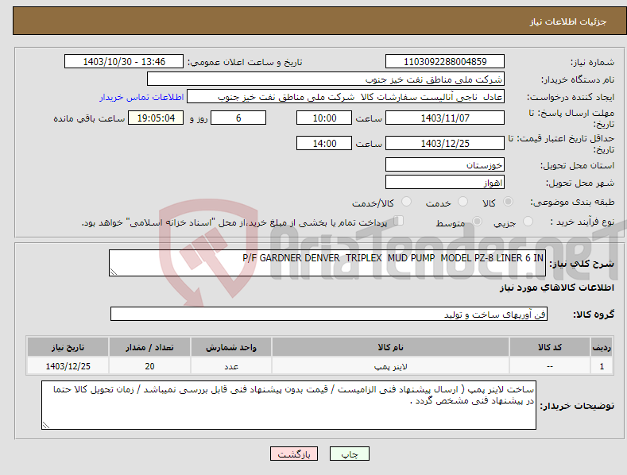Click the announcement date field 1403/10/30 - 13:46

pos(123,62)
